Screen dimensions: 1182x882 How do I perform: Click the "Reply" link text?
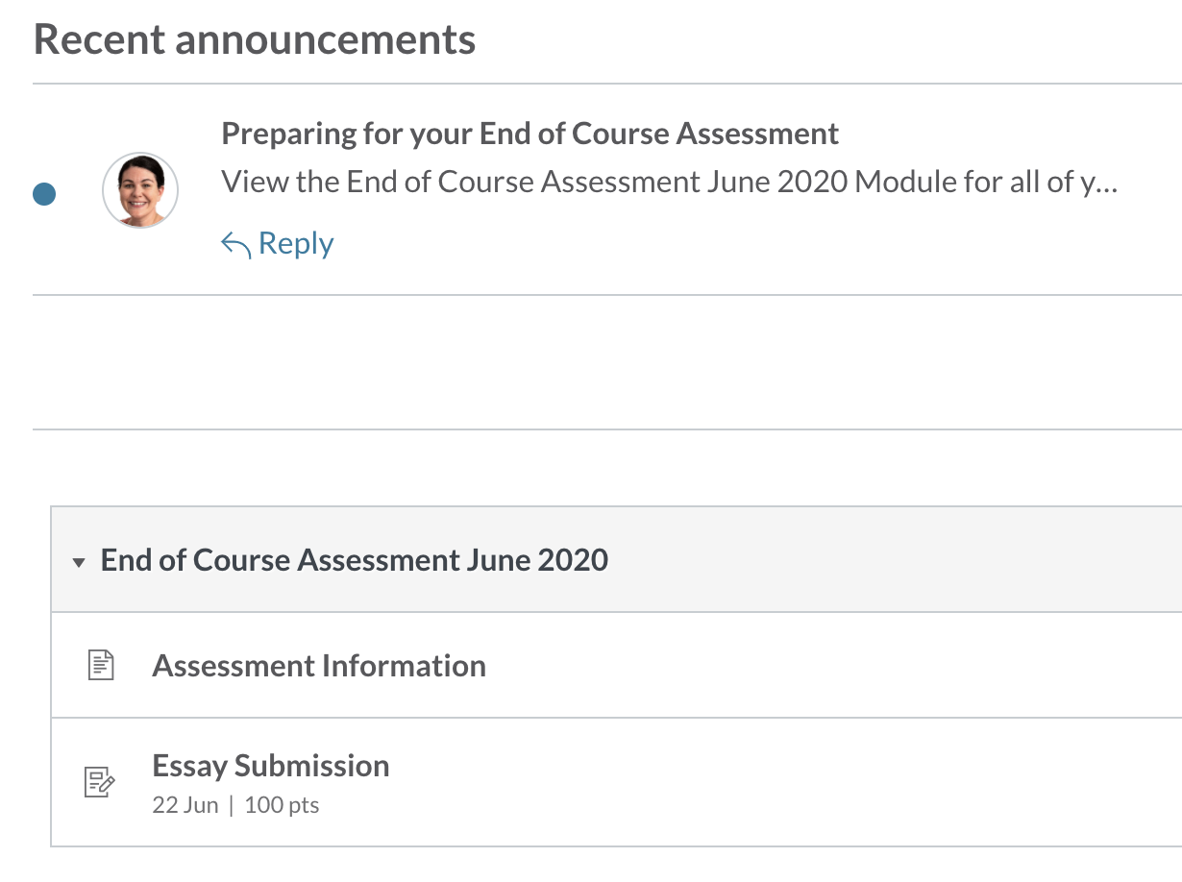tap(296, 244)
